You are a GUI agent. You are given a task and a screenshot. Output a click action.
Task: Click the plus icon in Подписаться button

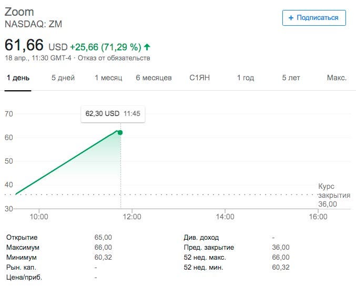pos(291,18)
